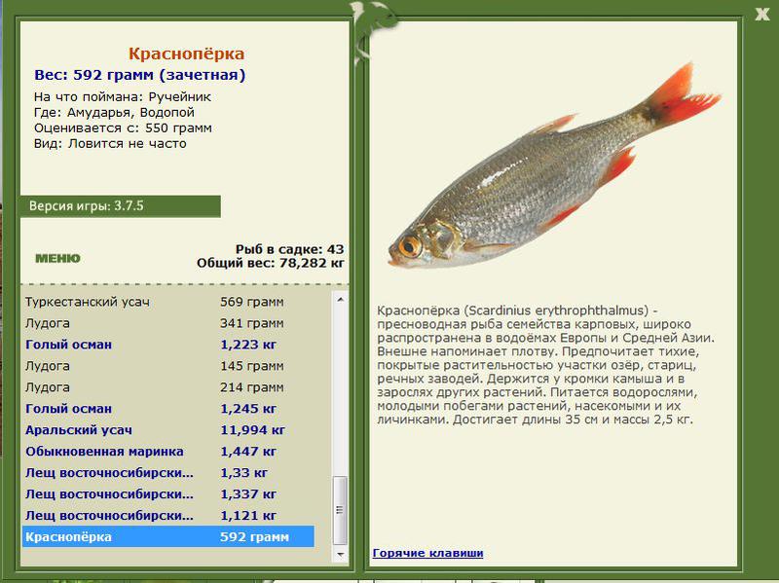The image size is (779, 583).
Task: Click the Оценивается с: 550 грамм line
Action: (123, 128)
